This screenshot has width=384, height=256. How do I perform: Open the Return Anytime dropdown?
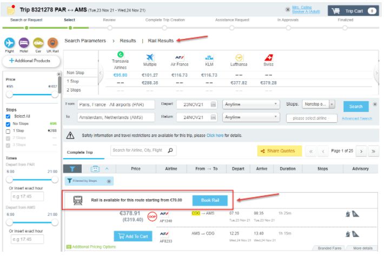(251, 117)
